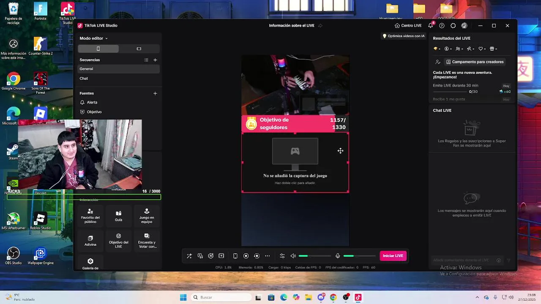Open the AI tool icon in bottom toolbar

[211, 256]
